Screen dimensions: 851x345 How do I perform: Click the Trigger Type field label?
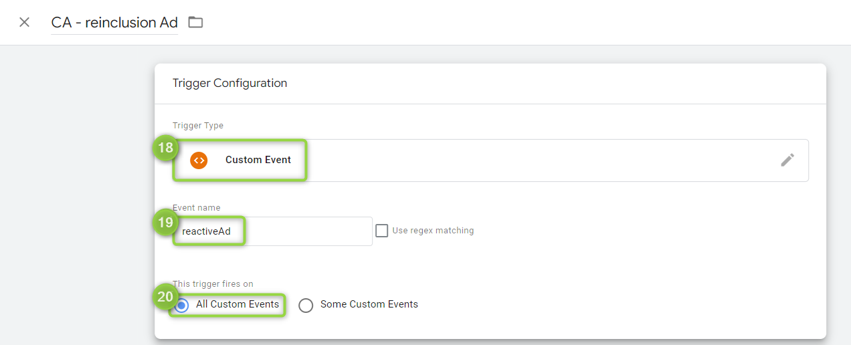tap(198, 126)
